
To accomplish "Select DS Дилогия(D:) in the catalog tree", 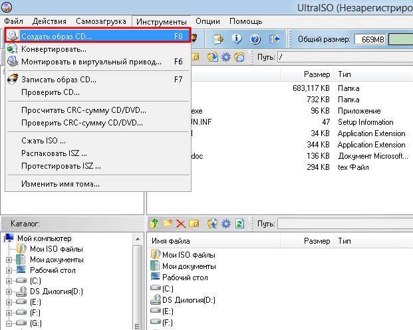I will (x=57, y=291).
